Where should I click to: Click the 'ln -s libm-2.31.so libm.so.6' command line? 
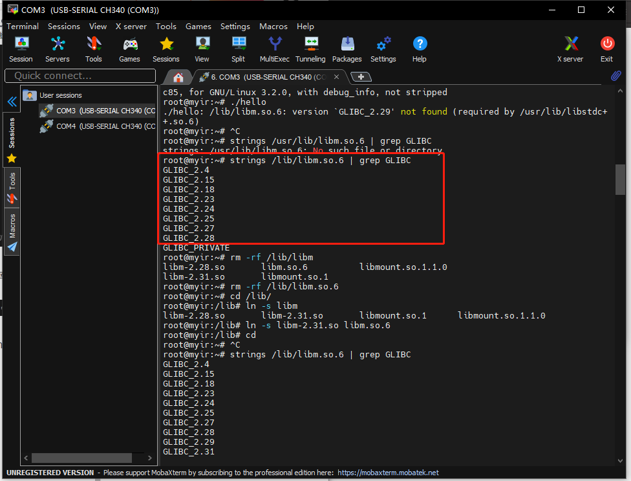click(x=277, y=326)
